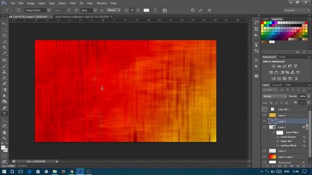Hide Layer 3 visibility eye

(264, 151)
